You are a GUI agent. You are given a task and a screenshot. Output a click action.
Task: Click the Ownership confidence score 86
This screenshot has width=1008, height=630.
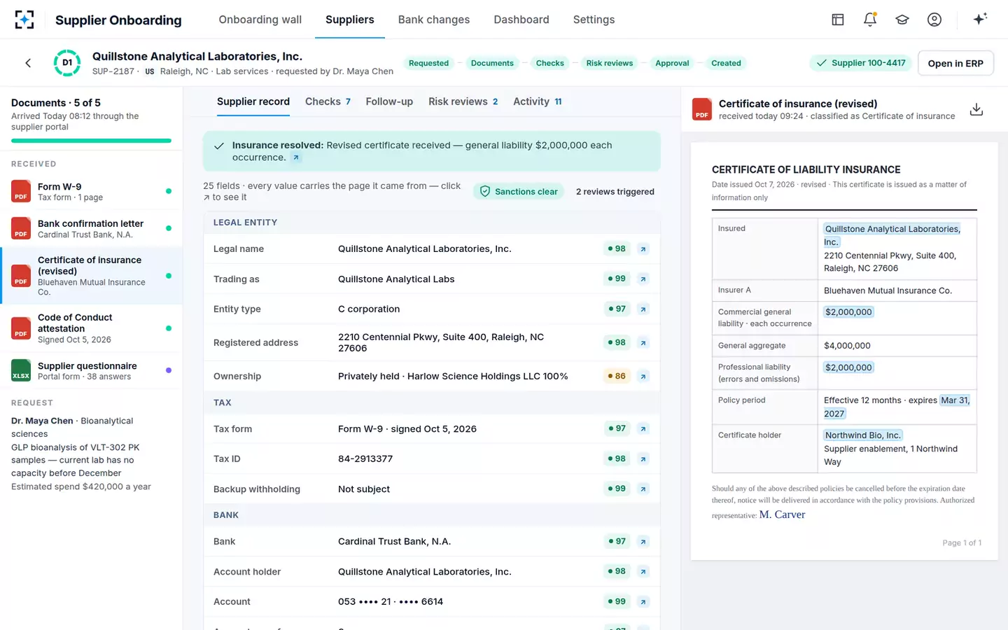point(617,377)
